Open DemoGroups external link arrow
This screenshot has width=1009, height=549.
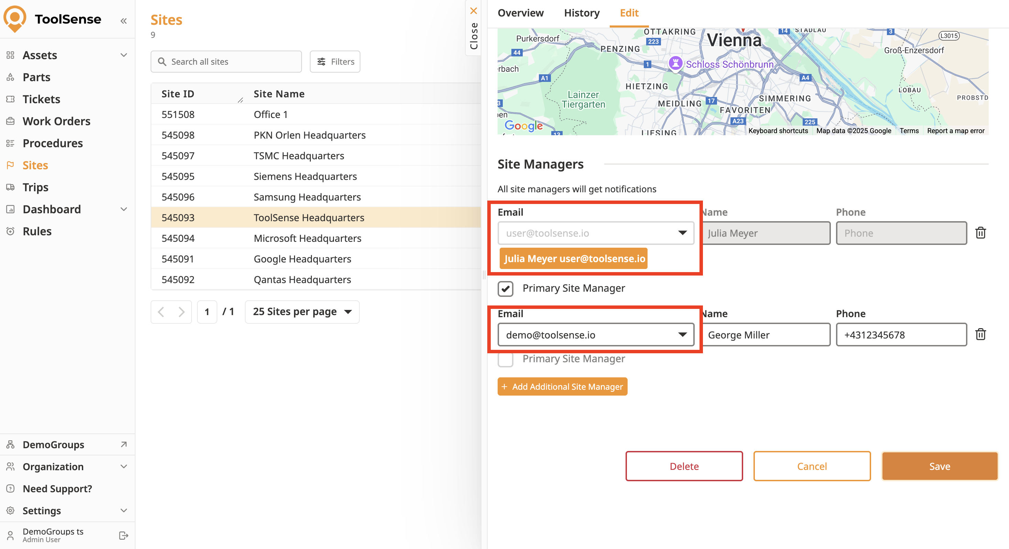click(x=123, y=444)
